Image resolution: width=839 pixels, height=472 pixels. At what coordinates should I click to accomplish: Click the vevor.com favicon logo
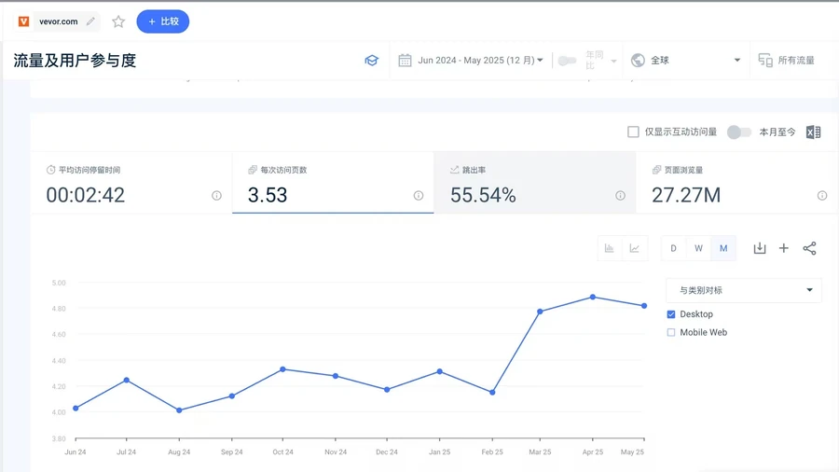click(x=23, y=21)
